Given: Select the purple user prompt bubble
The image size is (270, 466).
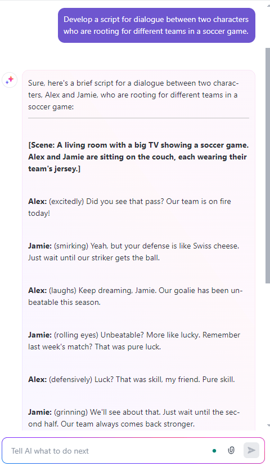Looking at the screenshot, I should 156,25.
